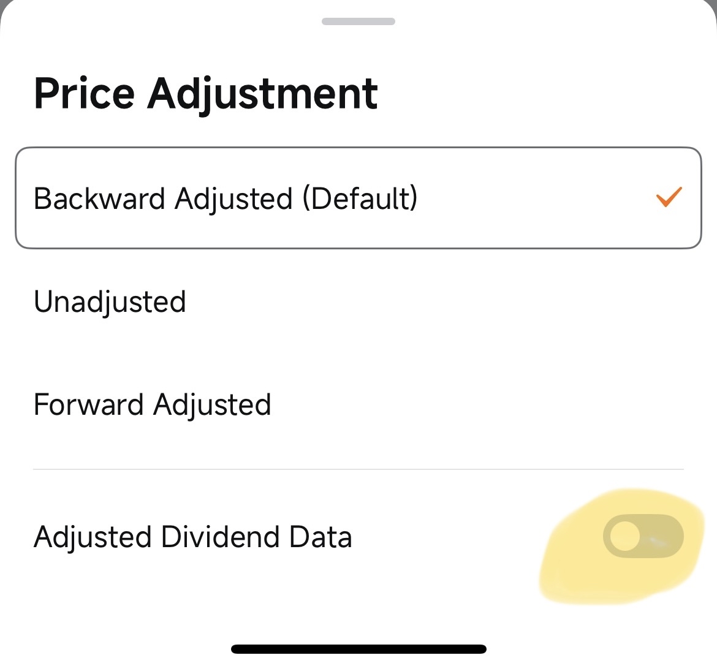Enable Adjusted Dividend Data
This screenshot has width=717, height=666.
(x=643, y=536)
